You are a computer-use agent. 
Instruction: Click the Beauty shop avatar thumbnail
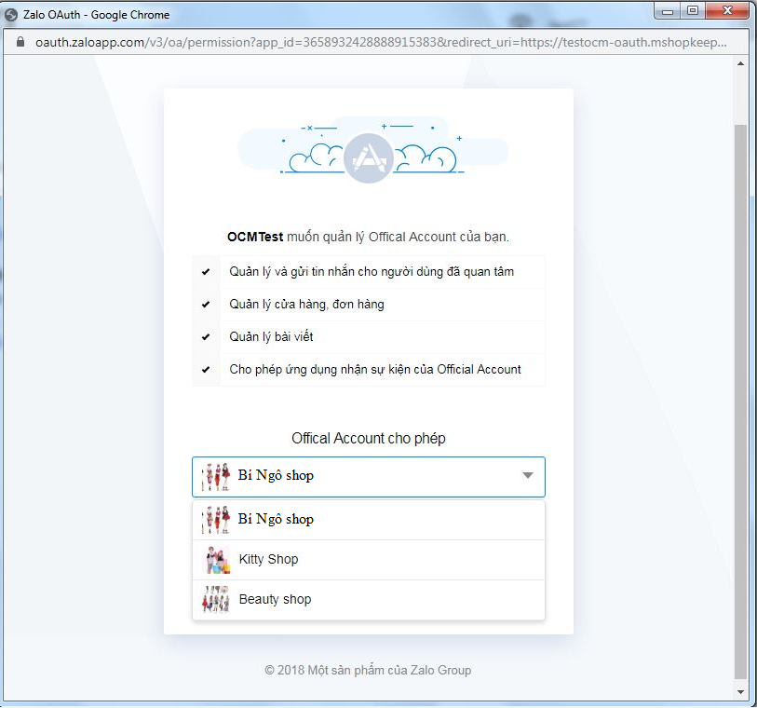click(216, 599)
